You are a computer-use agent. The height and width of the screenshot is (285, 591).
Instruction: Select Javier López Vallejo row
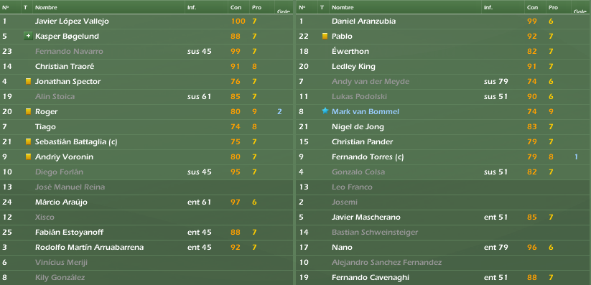(x=146, y=22)
